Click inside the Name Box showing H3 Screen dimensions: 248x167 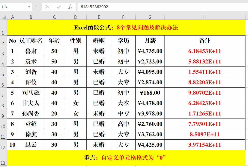(x=14, y=7)
